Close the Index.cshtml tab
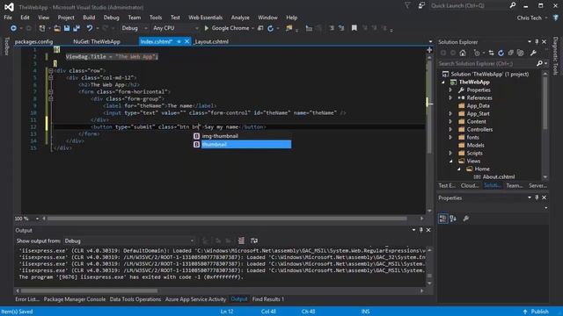Image resolution: width=563 pixels, height=316 pixels. tap(186, 41)
